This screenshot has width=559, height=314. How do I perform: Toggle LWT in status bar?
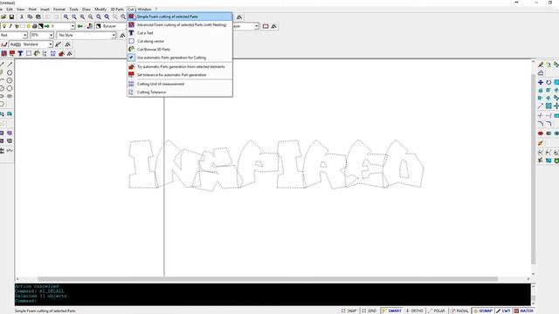[x=503, y=311]
